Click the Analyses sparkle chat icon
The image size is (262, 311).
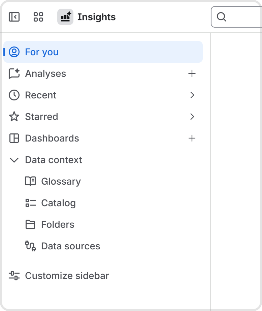(x=14, y=73)
